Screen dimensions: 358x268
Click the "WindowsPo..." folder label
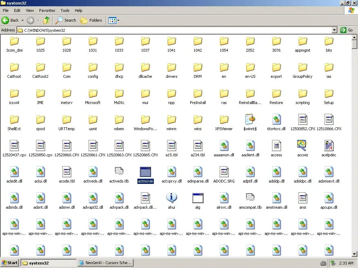tap(145, 129)
